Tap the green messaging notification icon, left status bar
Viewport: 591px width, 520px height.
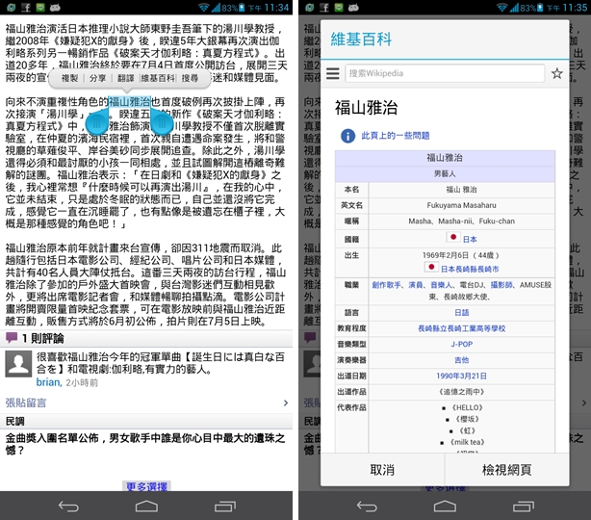coord(40,7)
